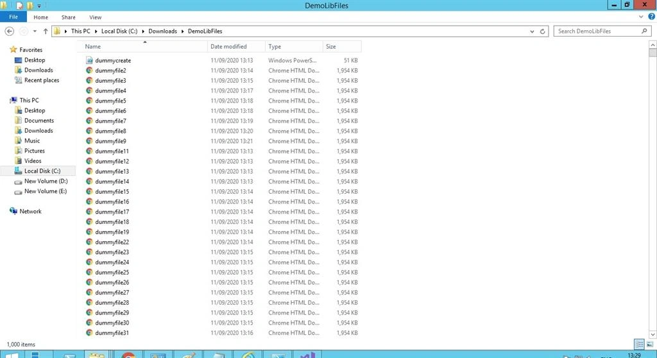The width and height of the screenshot is (657, 358).
Task: Click DemoLibFiles breadcrumb in address bar
Action: click(205, 31)
